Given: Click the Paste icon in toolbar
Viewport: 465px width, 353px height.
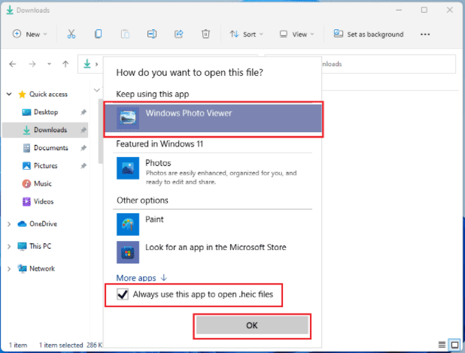Looking at the screenshot, I should click(x=125, y=34).
